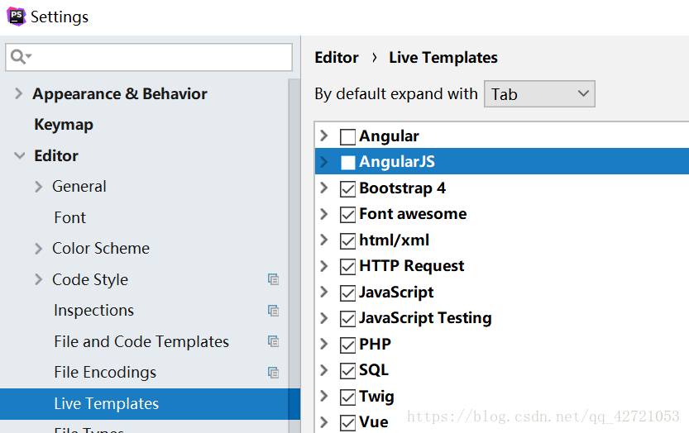Select the Vue group label
The image size is (689, 433).
[x=374, y=422]
